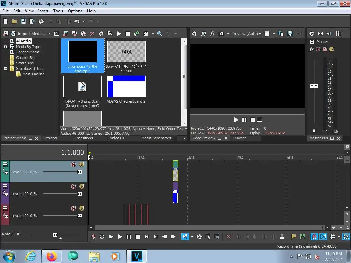
Task: Switch to the Media Generators tab
Action: [156, 138]
